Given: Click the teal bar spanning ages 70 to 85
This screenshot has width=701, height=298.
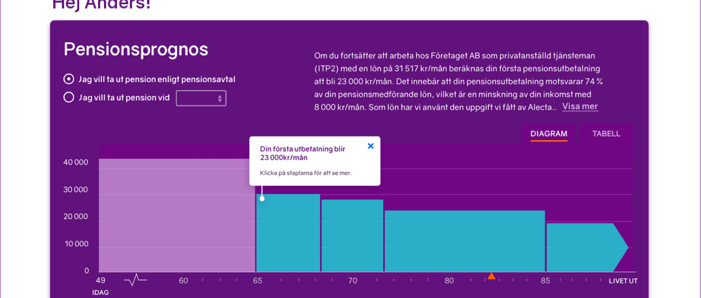Looking at the screenshot, I should tap(464, 239).
